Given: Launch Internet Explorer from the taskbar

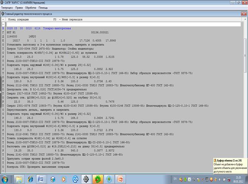Looking at the screenshot, I should click(30, 179).
